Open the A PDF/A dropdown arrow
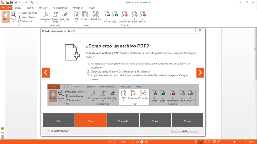257x144 pixels. tap(146, 22)
